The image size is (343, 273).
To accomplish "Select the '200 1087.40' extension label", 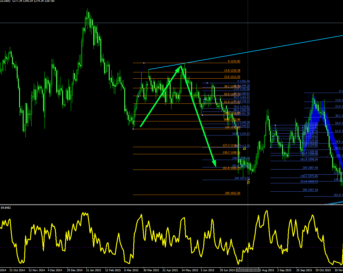I will pyautogui.click(x=310, y=168).
